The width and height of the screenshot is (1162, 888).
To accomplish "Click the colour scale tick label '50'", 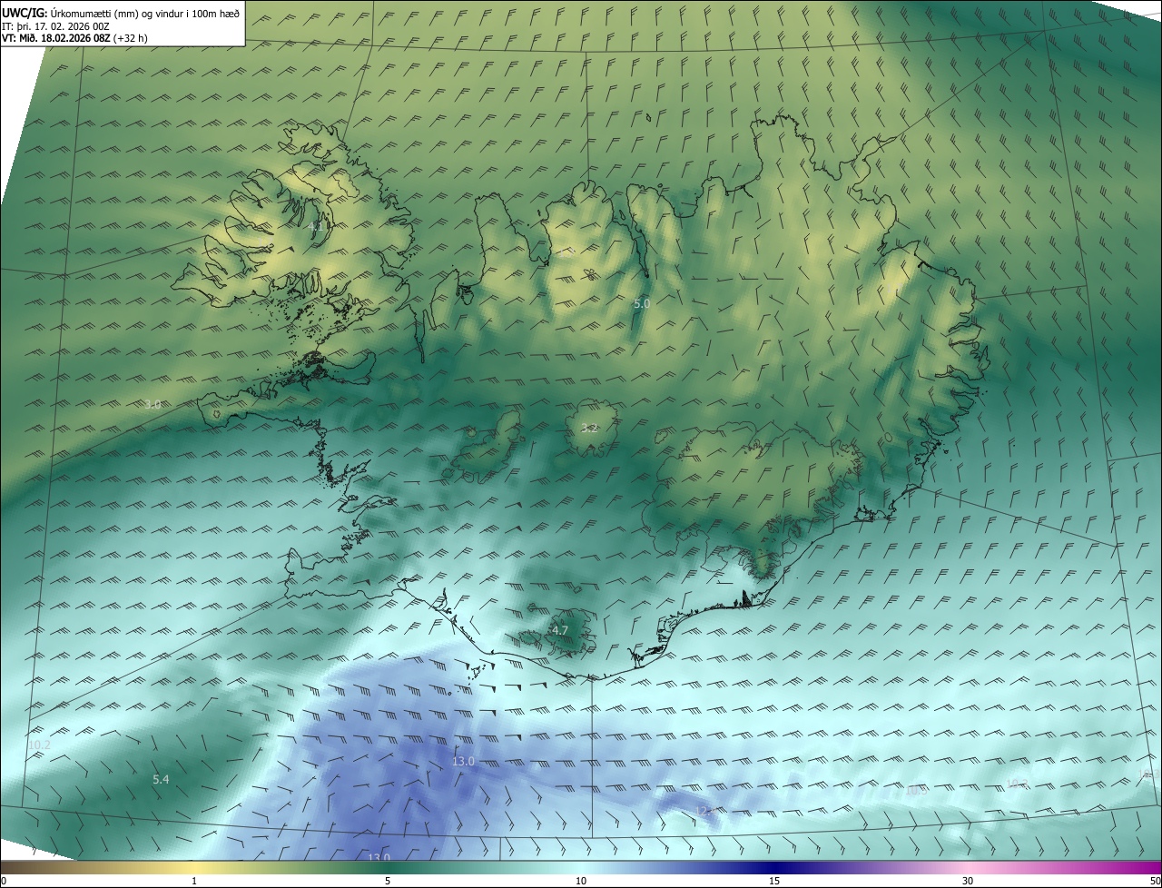I will (1155, 881).
